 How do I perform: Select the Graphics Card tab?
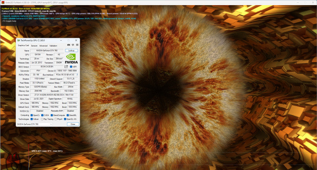tap(23, 45)
